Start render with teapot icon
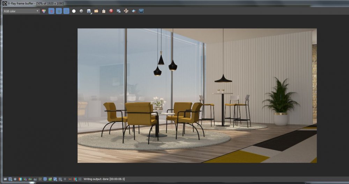The height and width of the screenshot is (184, 349). (x=134, y=11)
